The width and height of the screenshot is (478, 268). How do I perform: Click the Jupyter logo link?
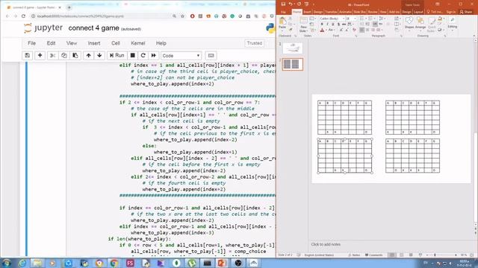click(43, 28)
